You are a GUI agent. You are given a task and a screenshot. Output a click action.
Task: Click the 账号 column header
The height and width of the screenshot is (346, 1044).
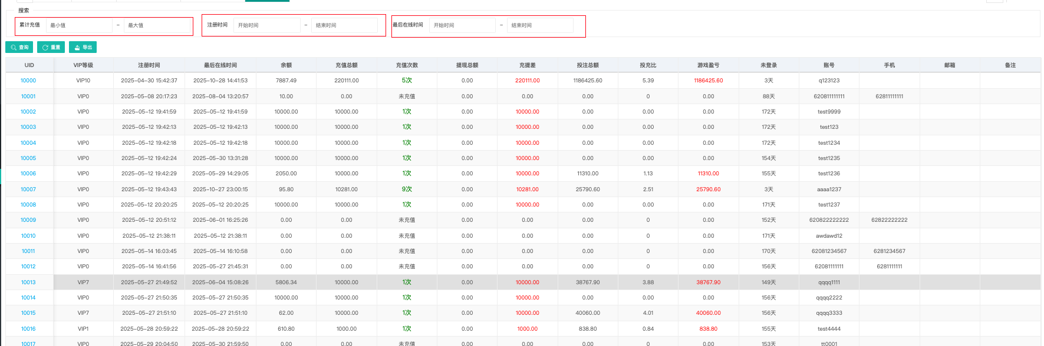[x=829, y=65]
